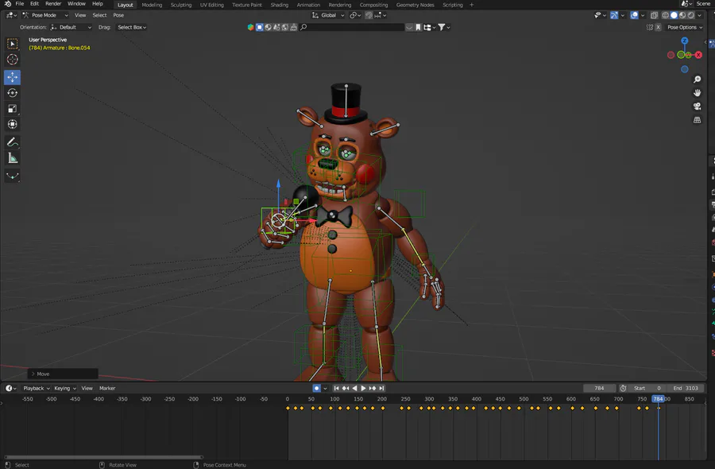Switch to the Sculpting workspace tab

[181, 5]
